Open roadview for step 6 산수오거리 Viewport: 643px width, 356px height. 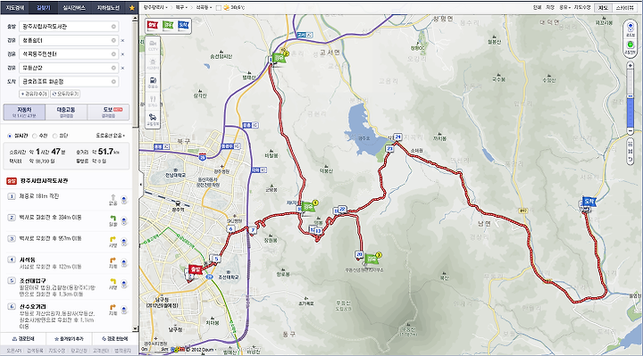[124, 310]
